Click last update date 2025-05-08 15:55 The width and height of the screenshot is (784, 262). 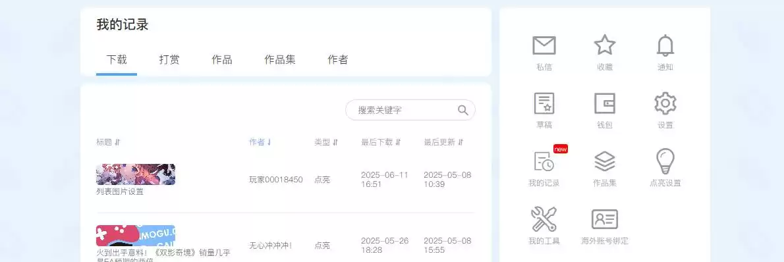click(447, 246)
